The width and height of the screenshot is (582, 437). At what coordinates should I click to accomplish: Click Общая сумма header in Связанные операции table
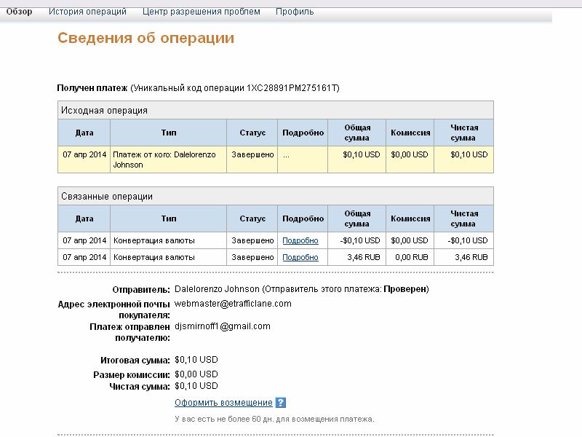[356, 219]
